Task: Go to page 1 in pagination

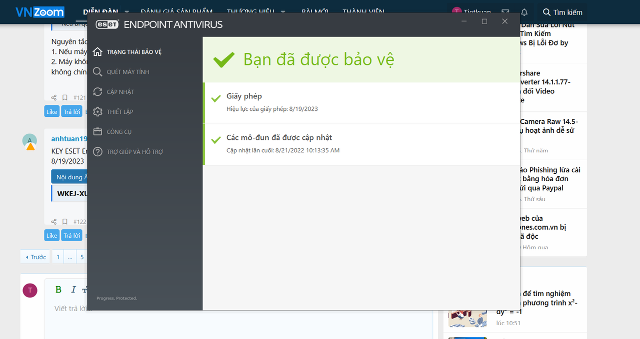Action: coord(57,257)
